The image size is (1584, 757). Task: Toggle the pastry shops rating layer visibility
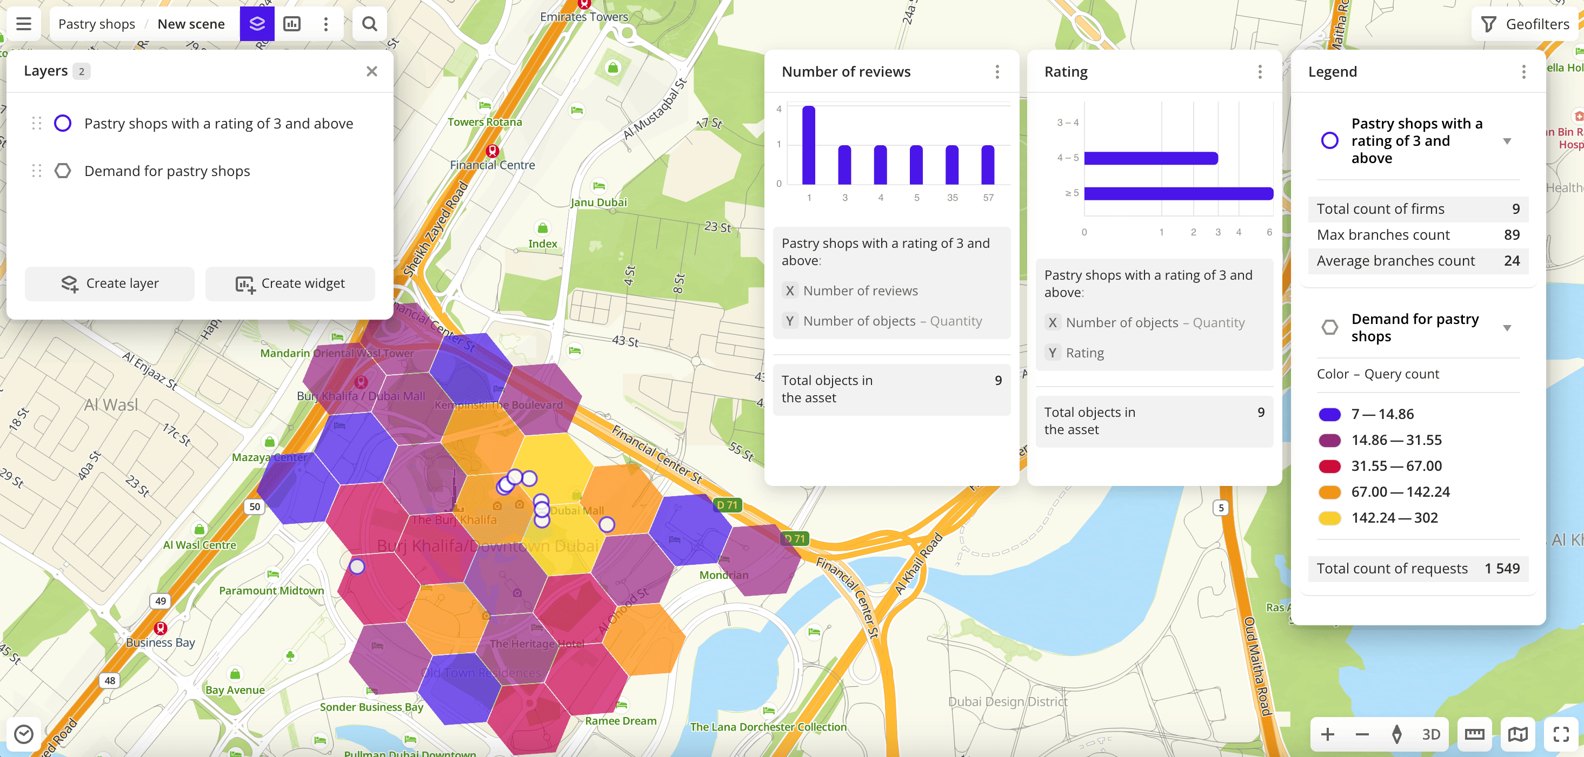pyautogui.click(x=63, y=124)
